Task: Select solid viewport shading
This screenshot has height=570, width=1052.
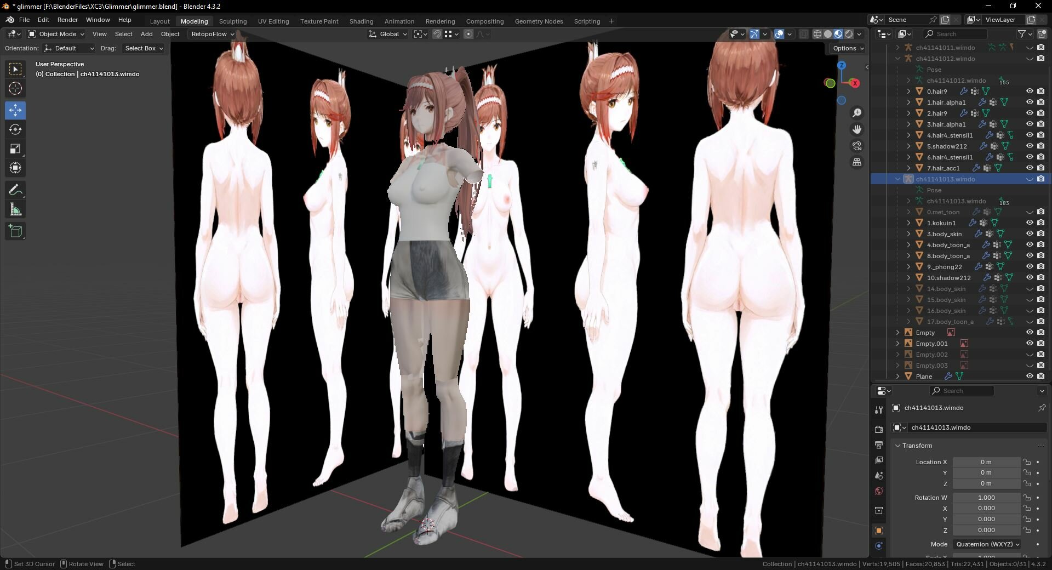Action: [827, 34]
